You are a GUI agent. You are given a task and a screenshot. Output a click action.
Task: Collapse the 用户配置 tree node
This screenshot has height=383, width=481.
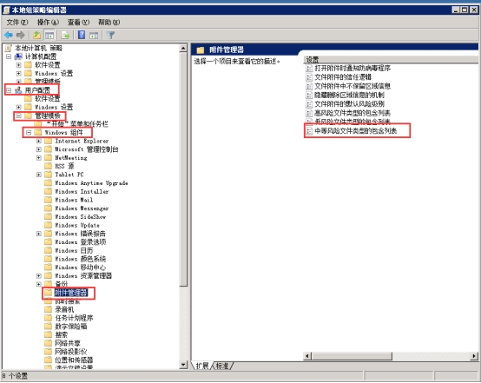(x=9, y=90)
